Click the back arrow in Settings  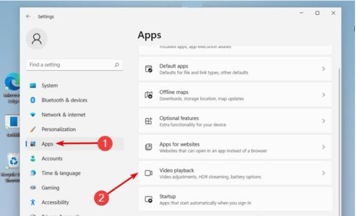click(x=28, y=16)
